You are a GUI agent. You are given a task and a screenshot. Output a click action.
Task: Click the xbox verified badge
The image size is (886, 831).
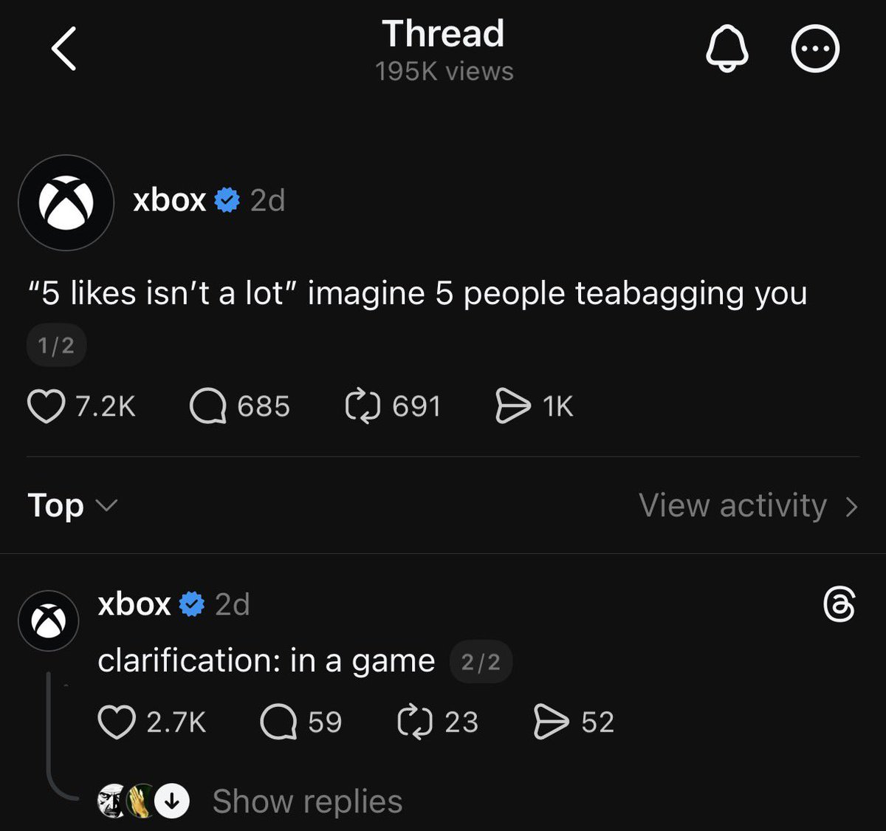(x=227, y=199)
